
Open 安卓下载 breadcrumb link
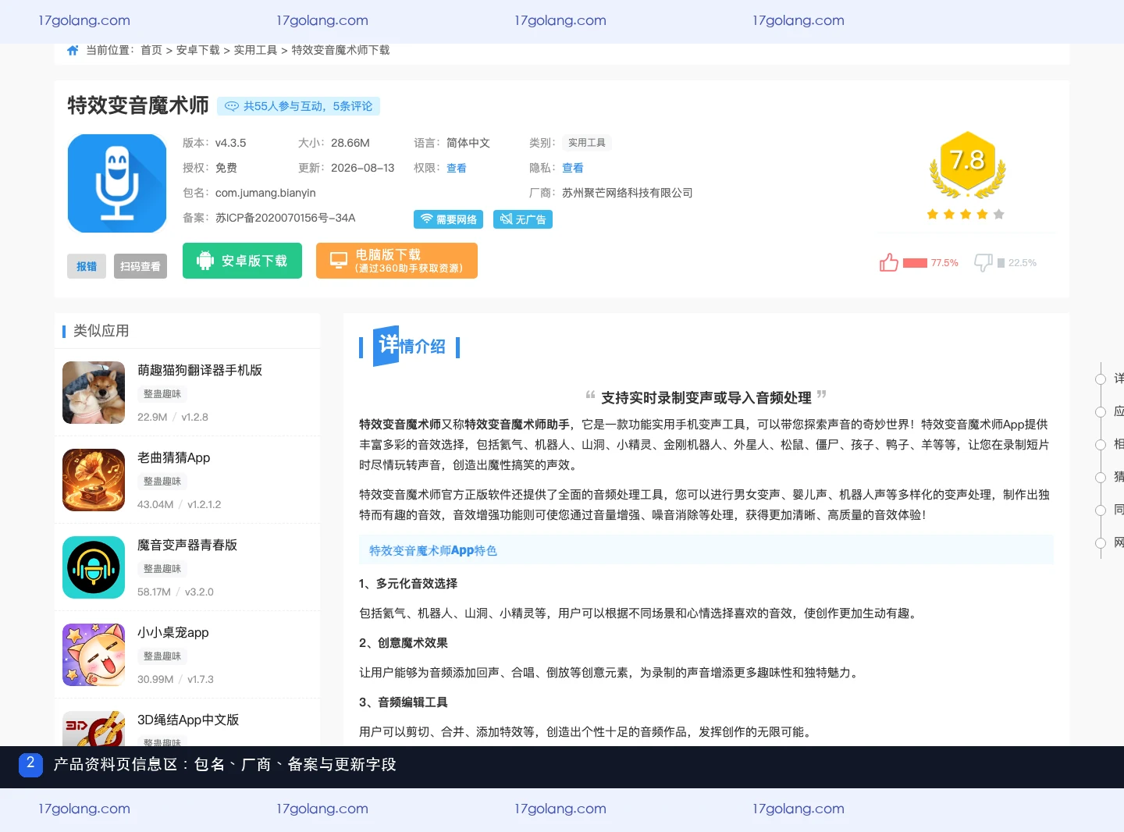click(x=198, y=50)
